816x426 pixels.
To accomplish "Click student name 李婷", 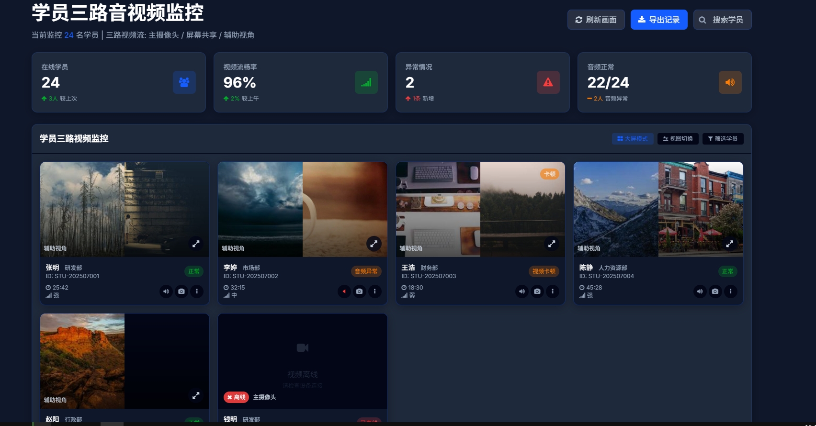I will pos(230,268).
